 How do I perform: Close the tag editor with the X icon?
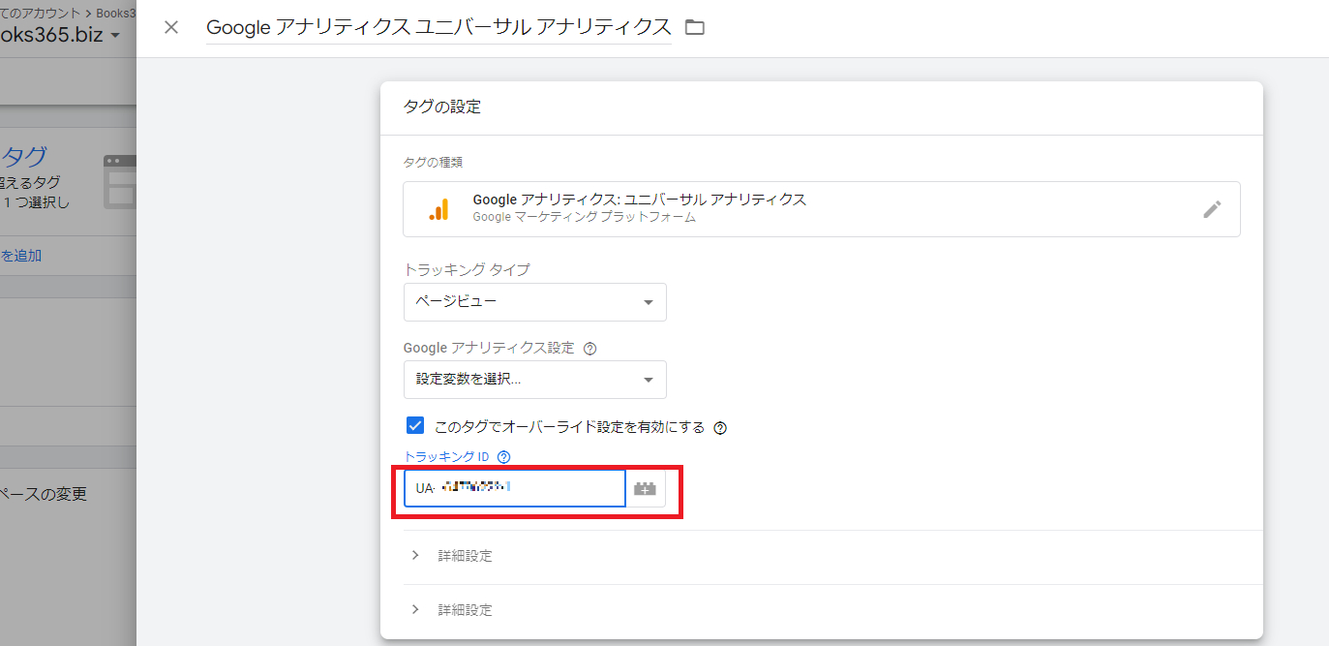pos(170,27)
